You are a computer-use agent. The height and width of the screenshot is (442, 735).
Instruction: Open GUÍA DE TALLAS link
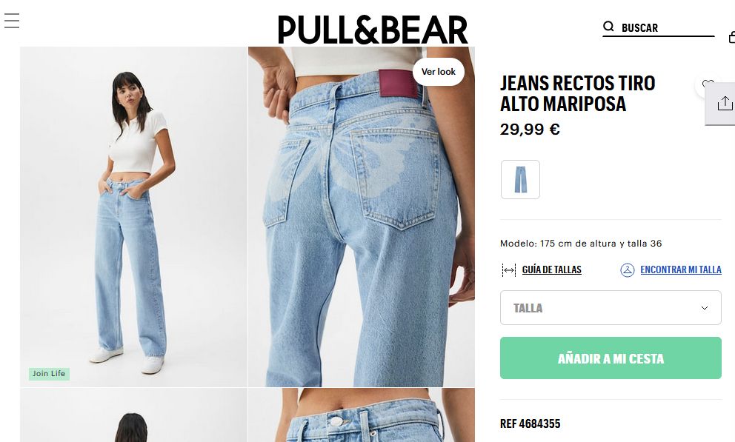click(552, 269)
